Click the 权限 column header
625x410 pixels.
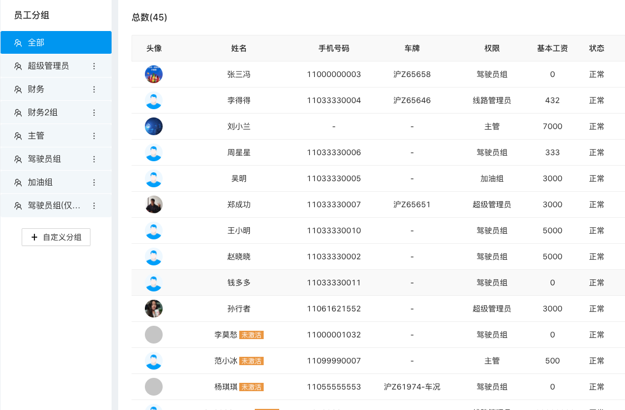click(492, 48)
